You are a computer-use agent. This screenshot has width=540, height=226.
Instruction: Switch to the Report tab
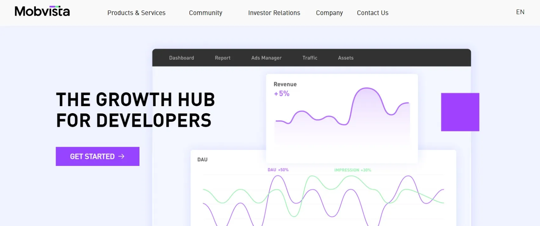pyautogui.click(x=222, y=58)
